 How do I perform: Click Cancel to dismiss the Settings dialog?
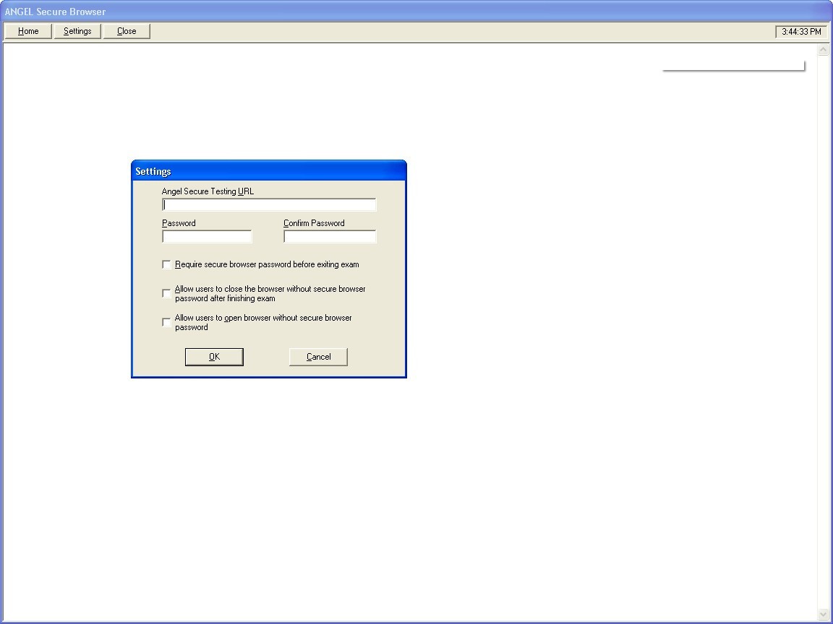coord(318,356)
